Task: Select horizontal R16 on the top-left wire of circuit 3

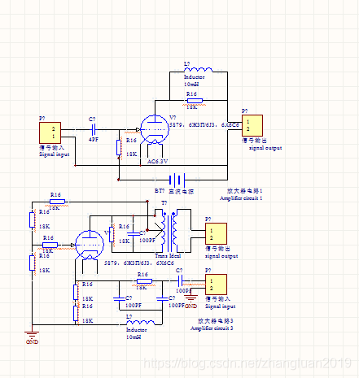Action: click(57, 202)
